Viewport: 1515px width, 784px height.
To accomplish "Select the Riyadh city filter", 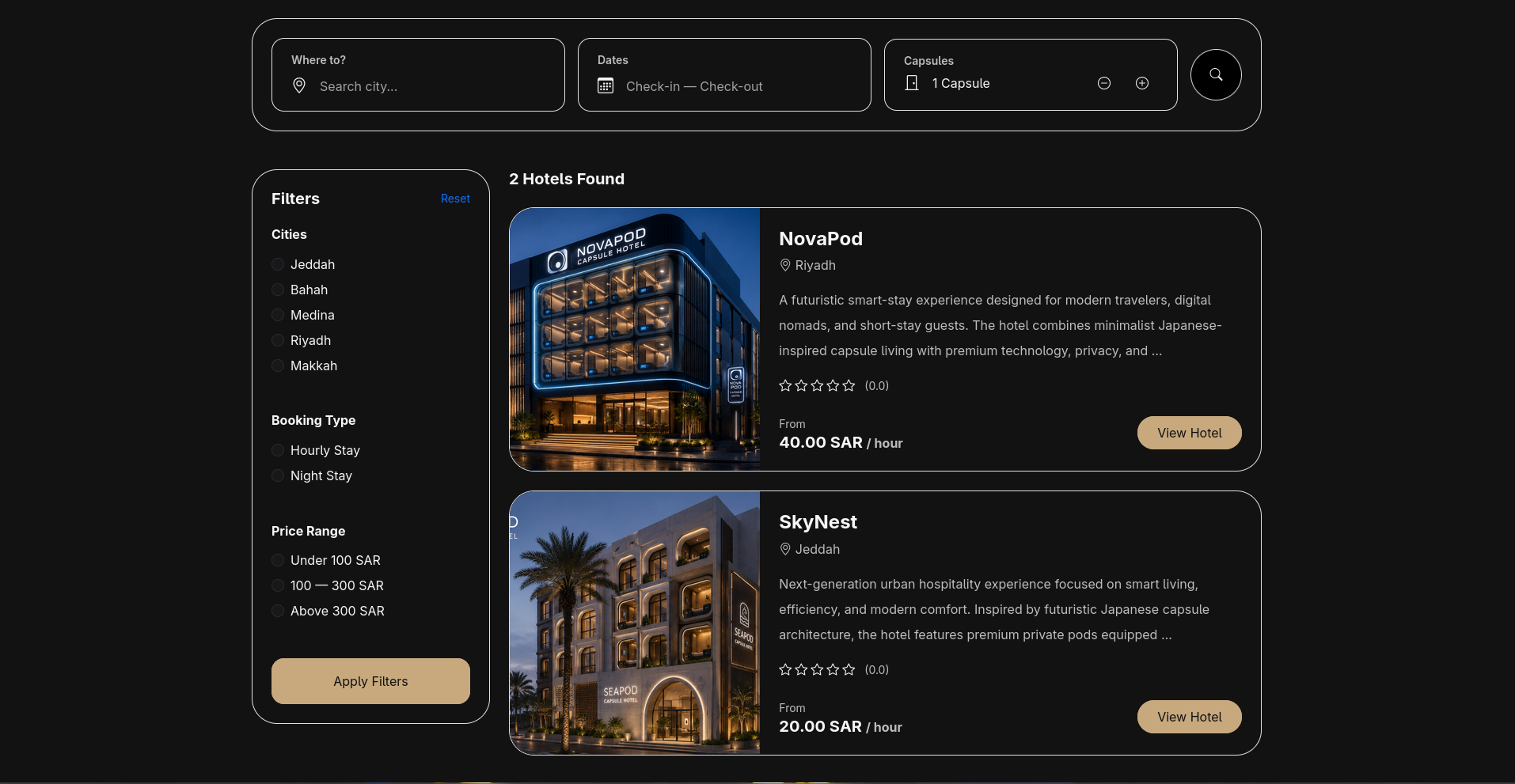I will point(278,340).
